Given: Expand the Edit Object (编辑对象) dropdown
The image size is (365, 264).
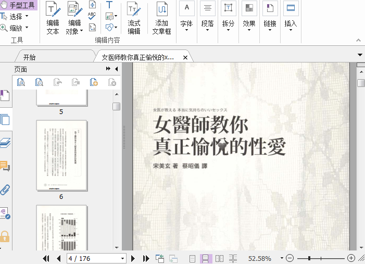Looking at the screenshot, I should pyautogui.click(x=82, y=32).
